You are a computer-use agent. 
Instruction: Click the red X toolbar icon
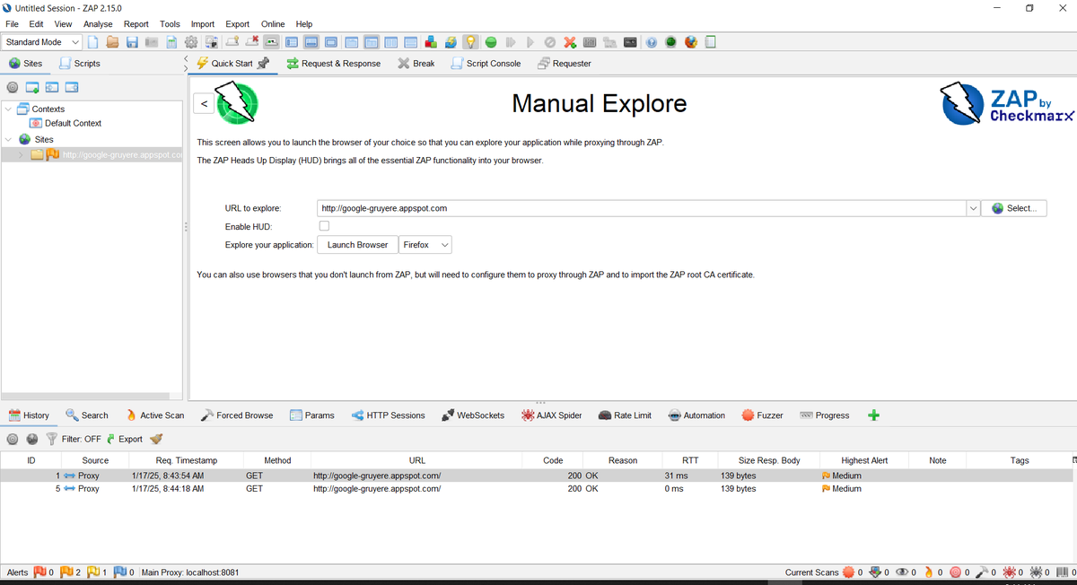[x=570, y=42]
